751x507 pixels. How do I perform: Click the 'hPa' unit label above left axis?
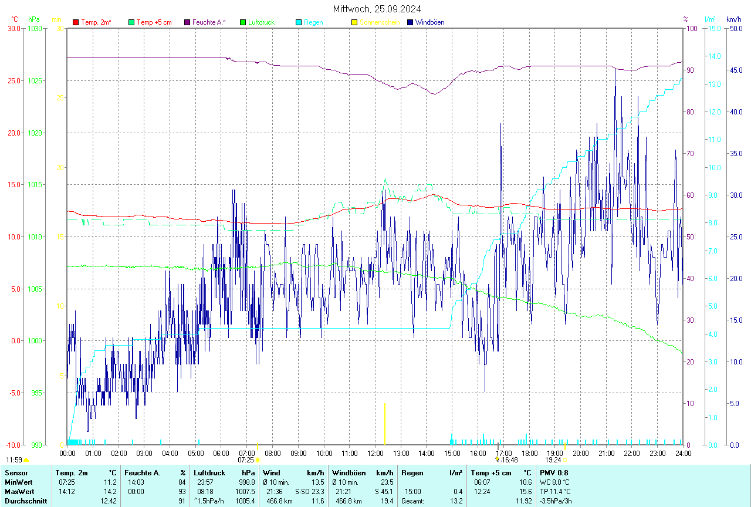tap(33, 19)
